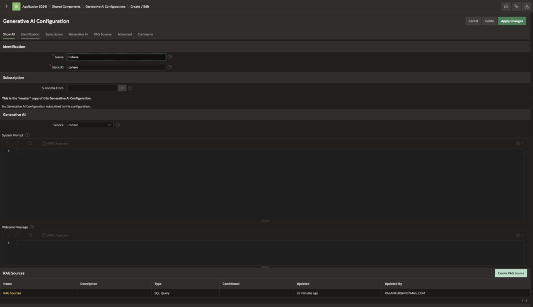Navigate to Shared Components breadcrumb

click(66, 6)
